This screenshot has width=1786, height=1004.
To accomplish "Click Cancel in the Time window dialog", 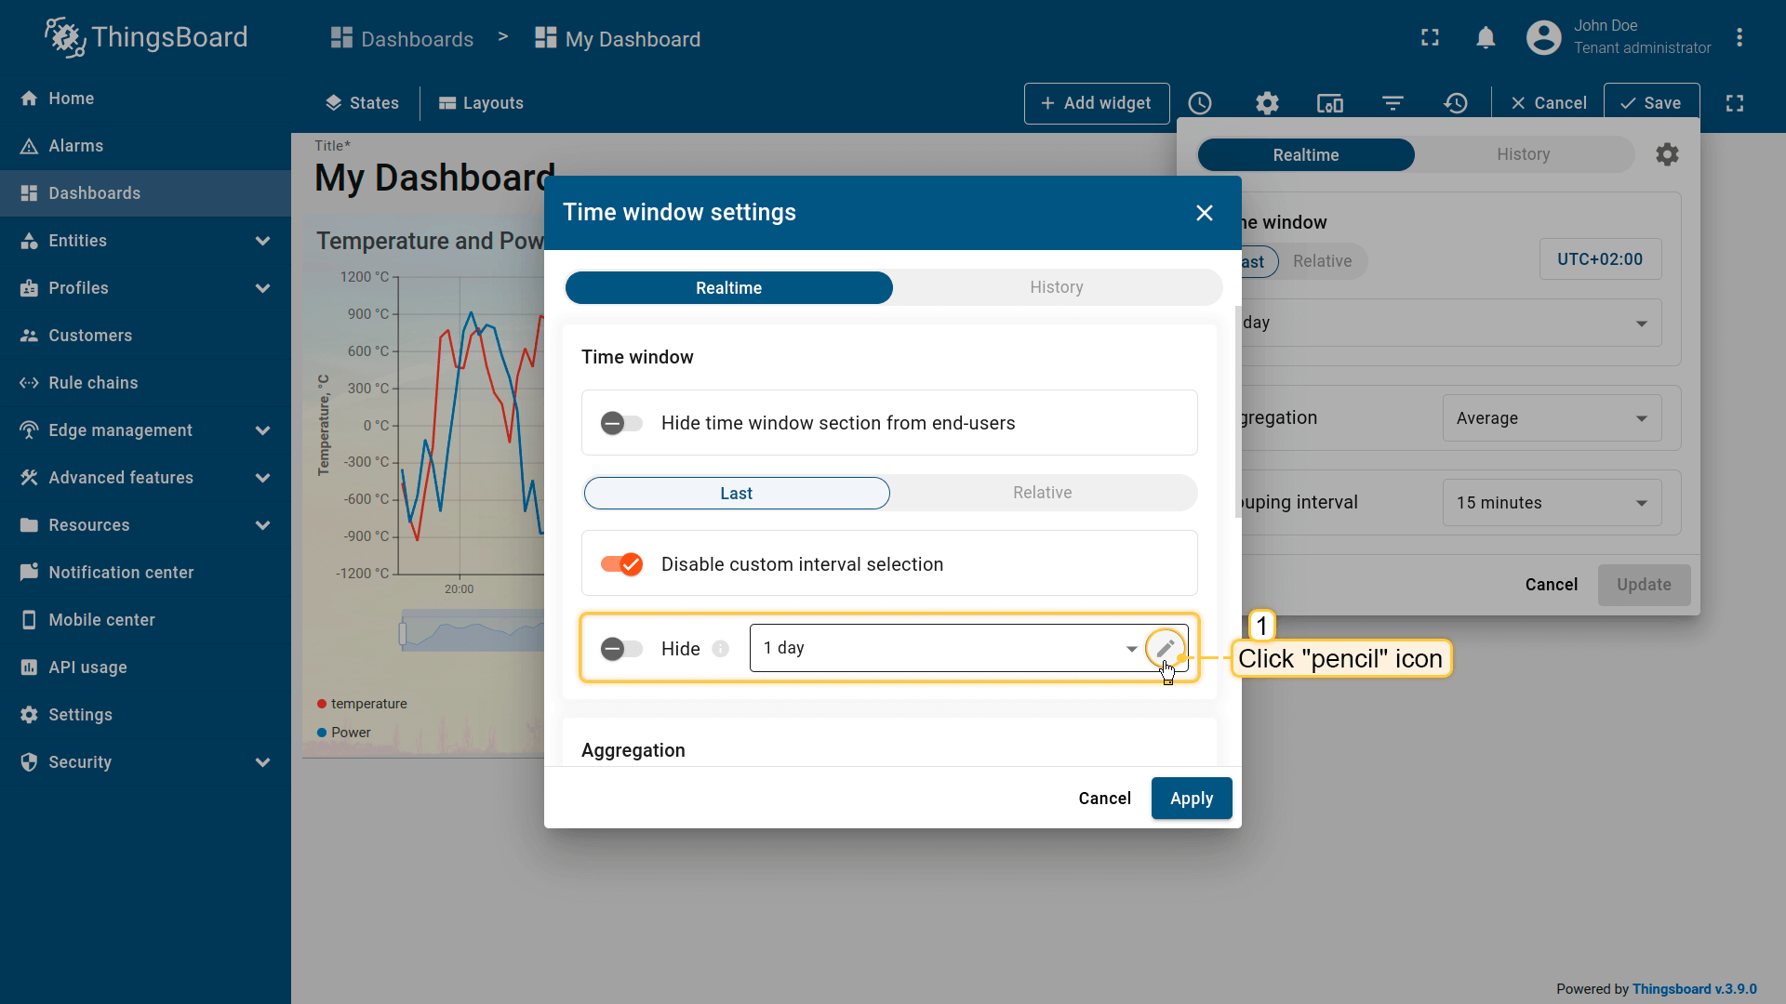I will pyautogui.click(x=1104, y=799).
